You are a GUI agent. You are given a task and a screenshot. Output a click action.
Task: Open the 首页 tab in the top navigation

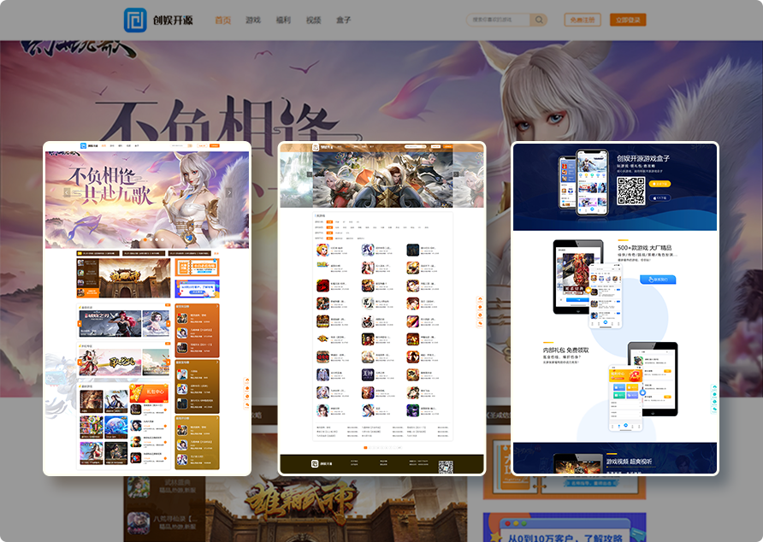pos(223,20)
